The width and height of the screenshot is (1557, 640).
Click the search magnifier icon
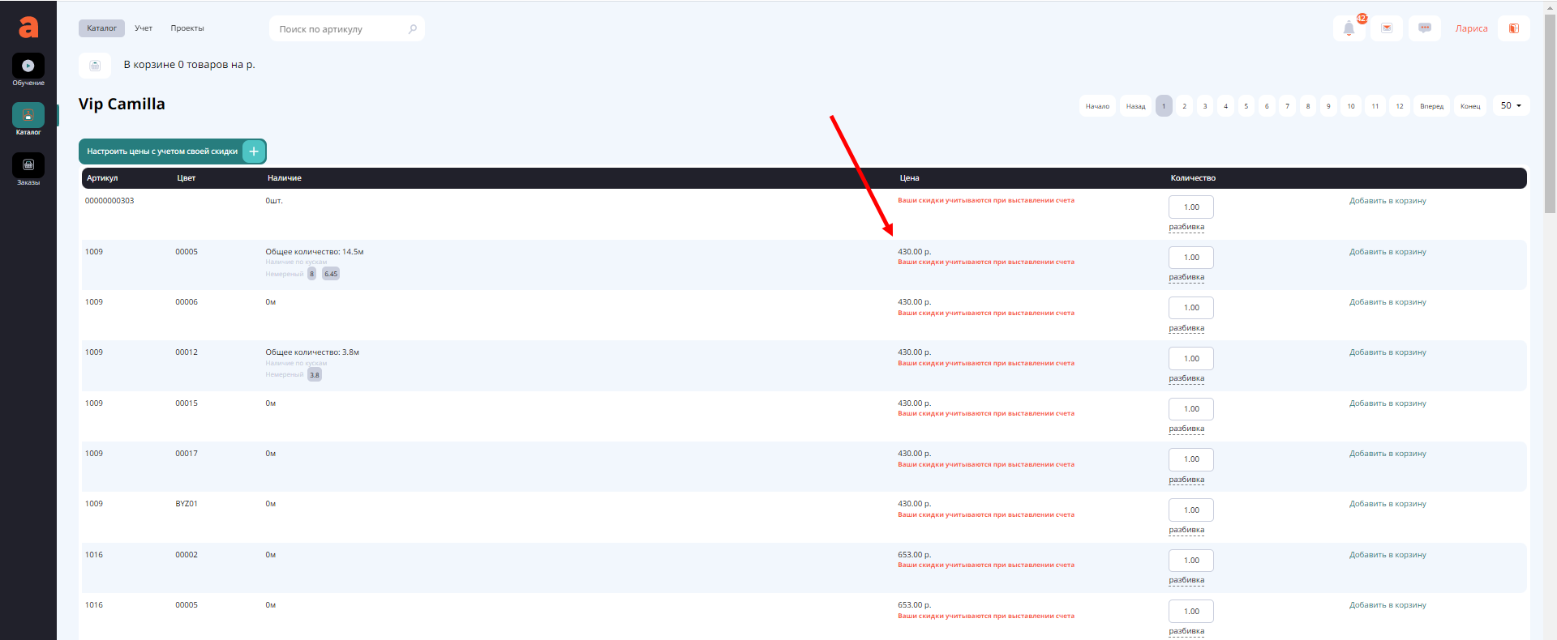[412, 29]
